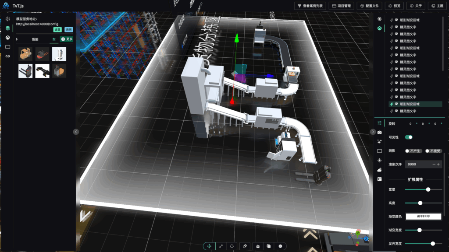Collapse the right panel with arrow

tap(373, 132)
